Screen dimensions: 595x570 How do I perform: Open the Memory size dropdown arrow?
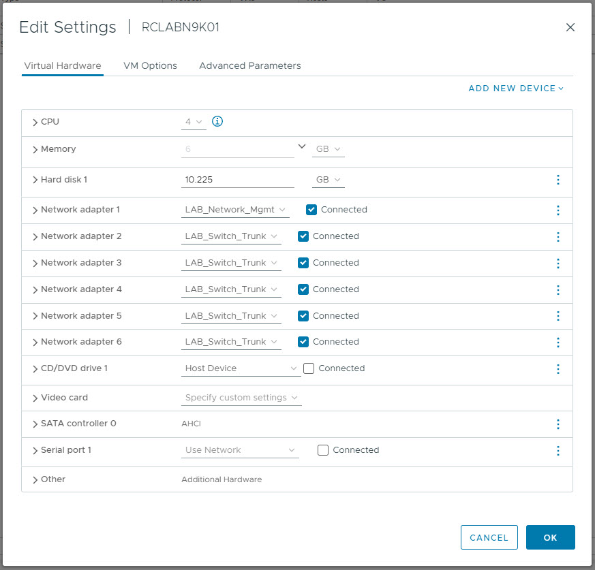302,146
